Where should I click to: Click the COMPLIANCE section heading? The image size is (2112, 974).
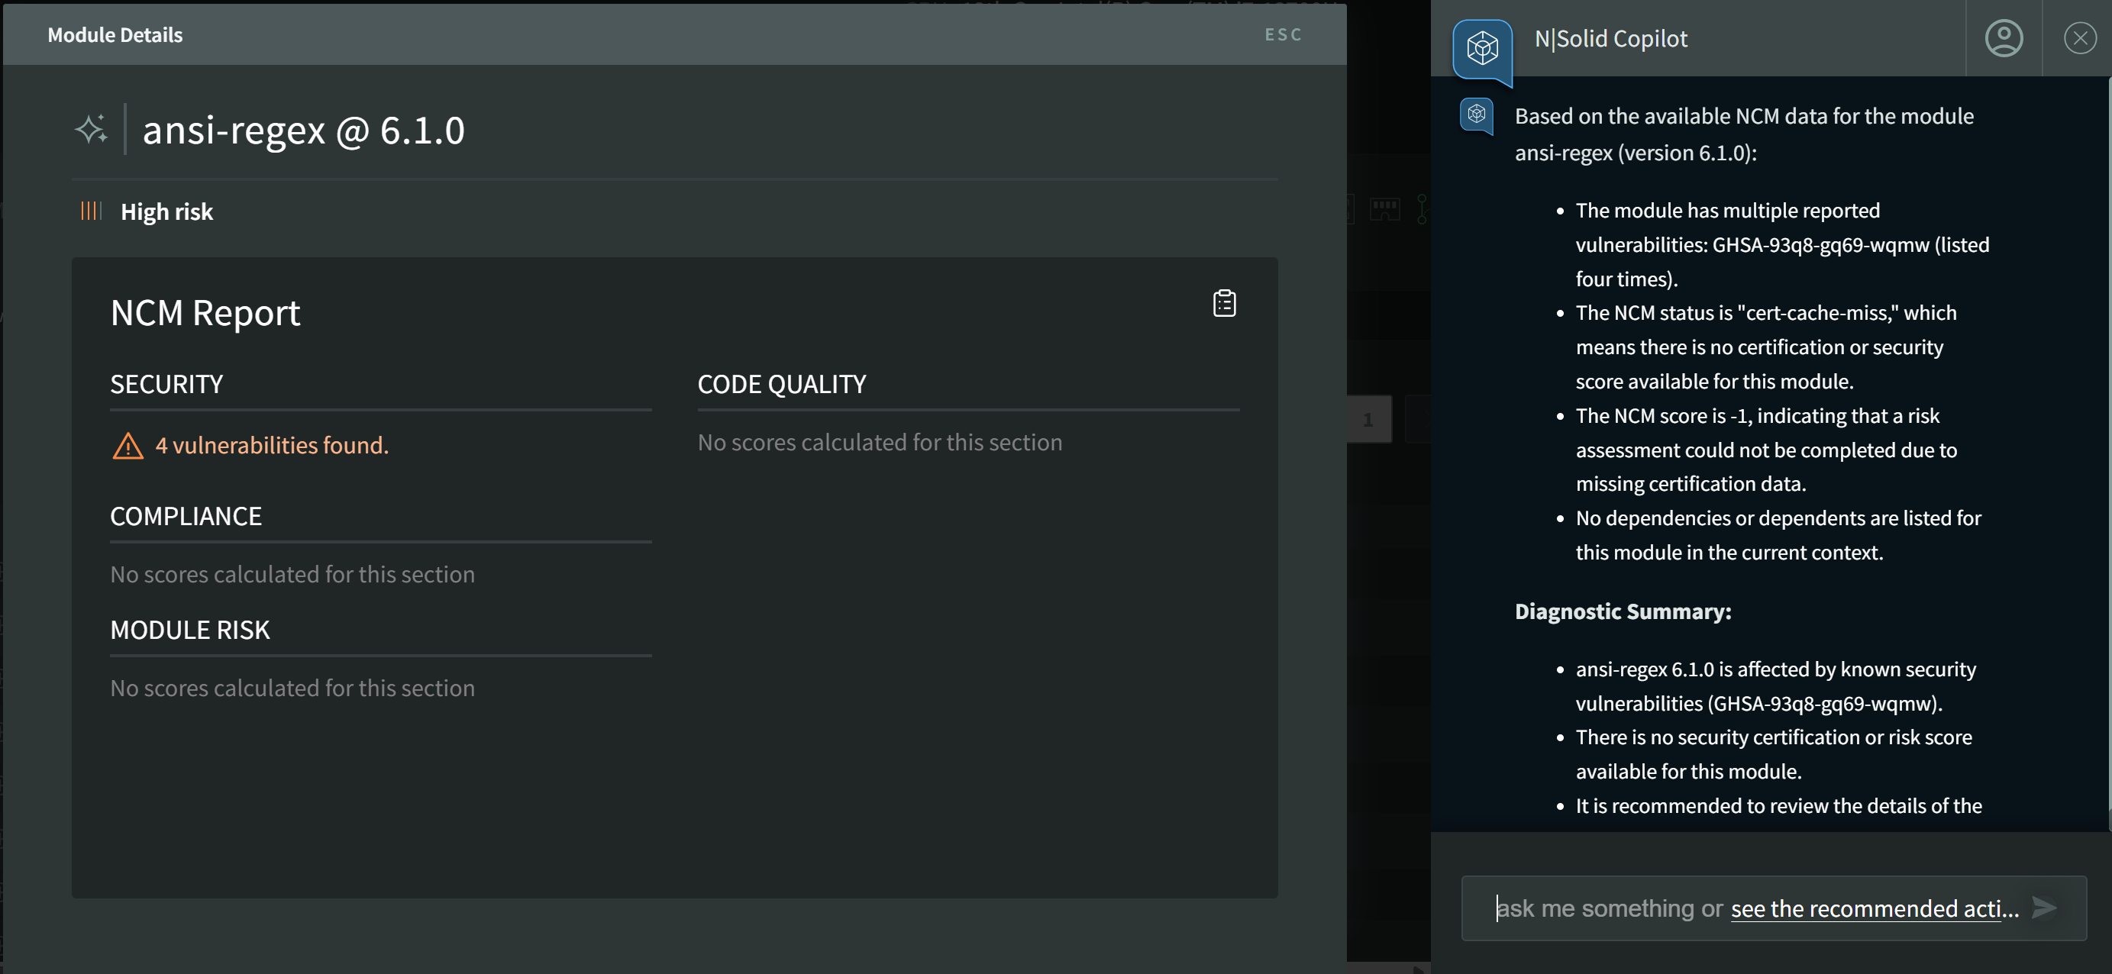click(x=186, y=516)
